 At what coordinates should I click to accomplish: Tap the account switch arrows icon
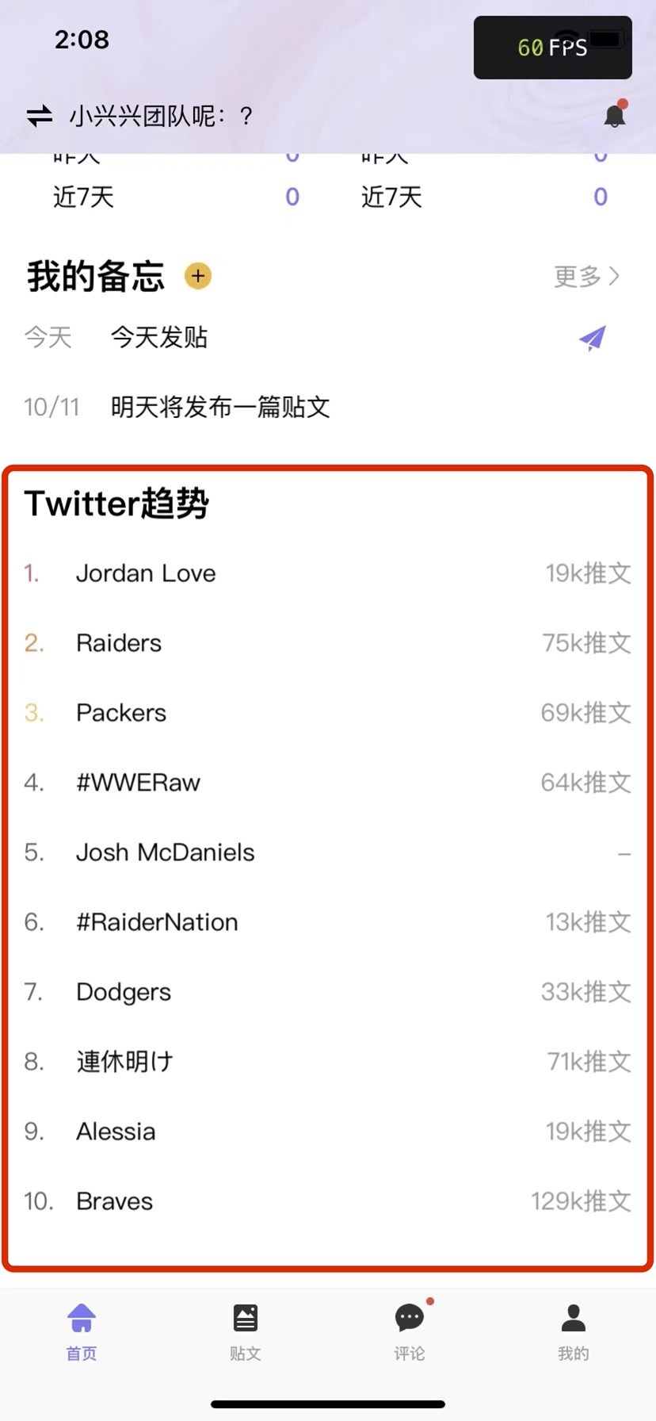[40, 117]
